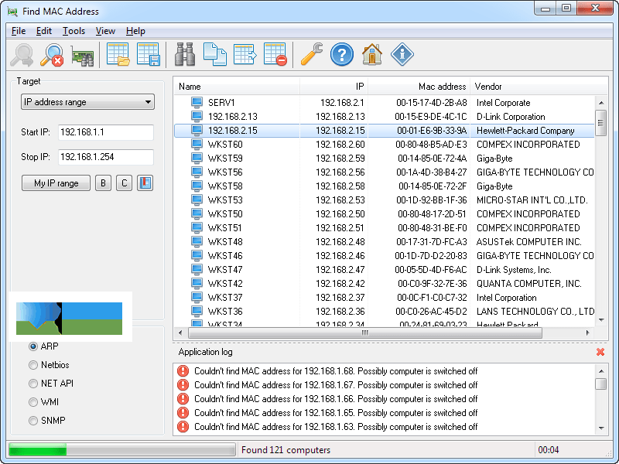Save results table with floppy icon
The image size is (619, 464).
(148, 54)
